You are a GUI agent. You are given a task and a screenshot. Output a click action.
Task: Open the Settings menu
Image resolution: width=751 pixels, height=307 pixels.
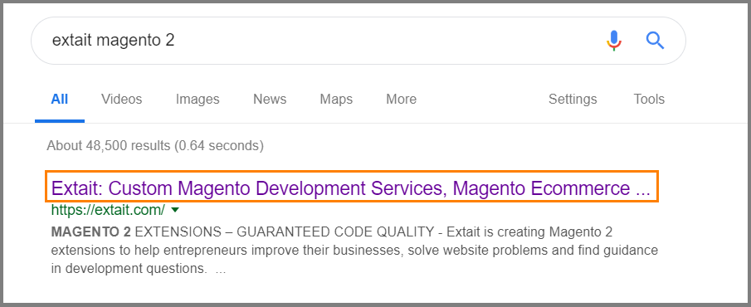[x=573, y=99]
